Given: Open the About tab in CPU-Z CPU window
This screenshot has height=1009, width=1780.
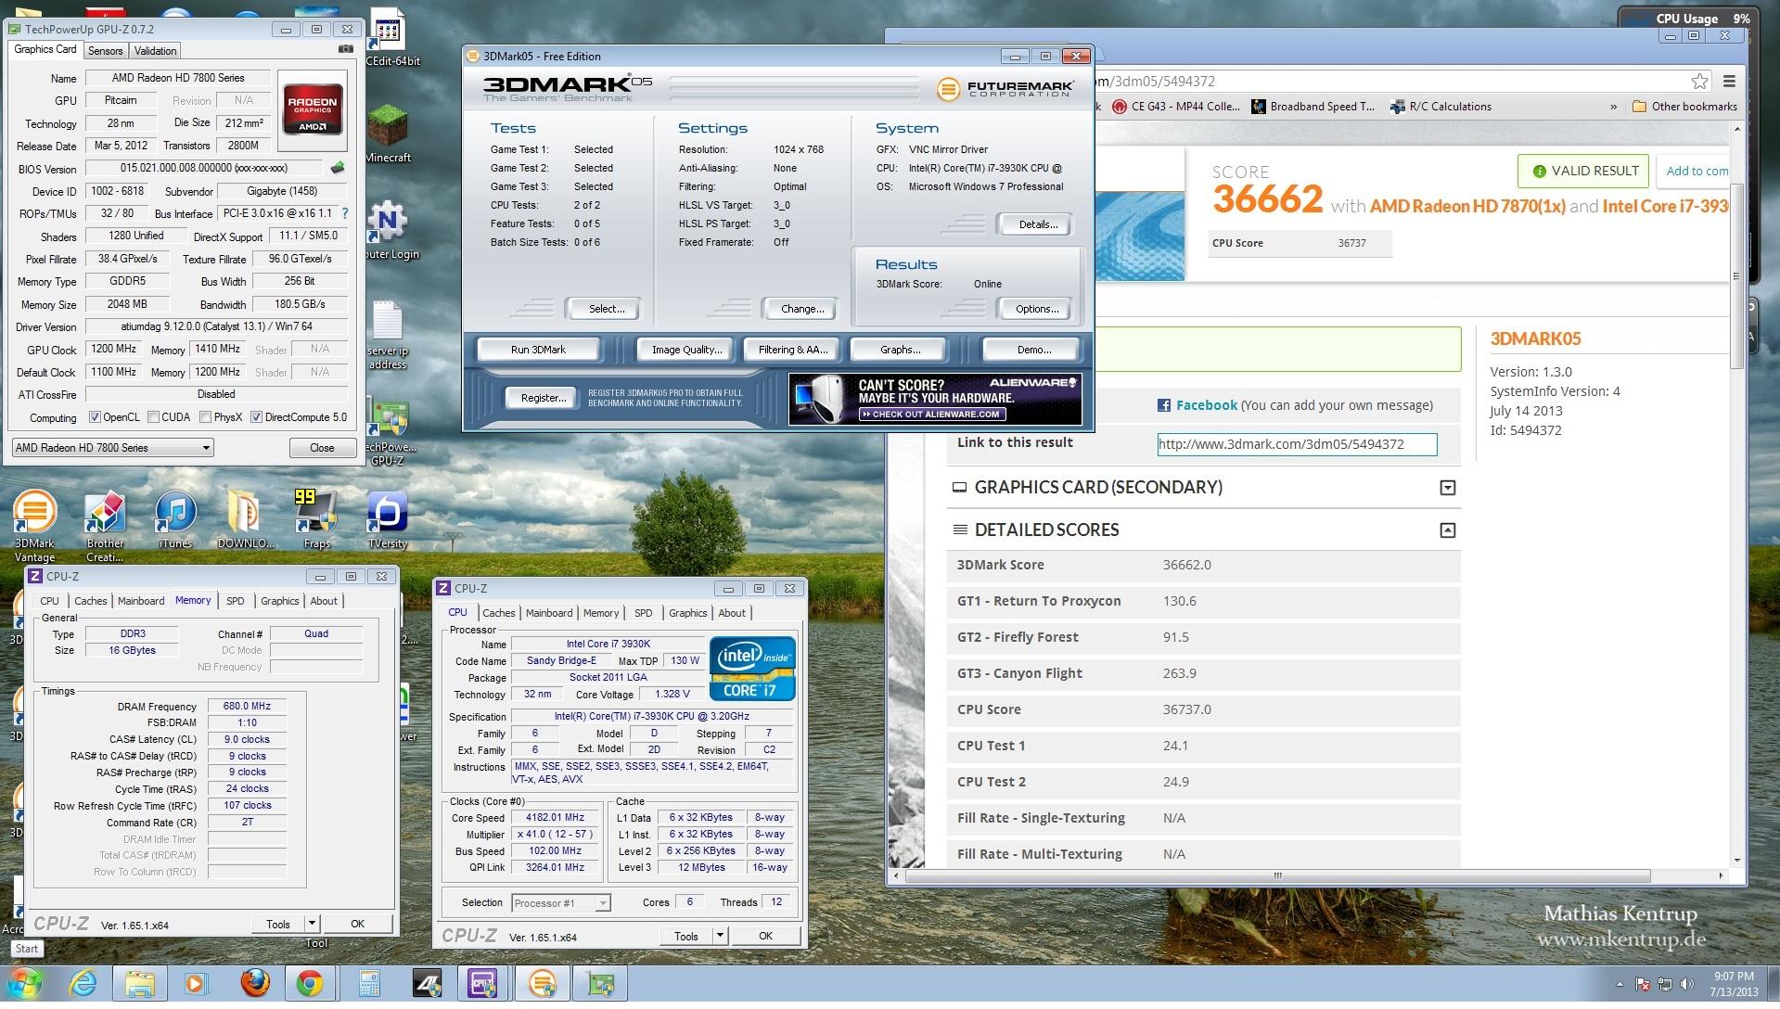Looking at the screenshot, I should (x=732, y=613).
